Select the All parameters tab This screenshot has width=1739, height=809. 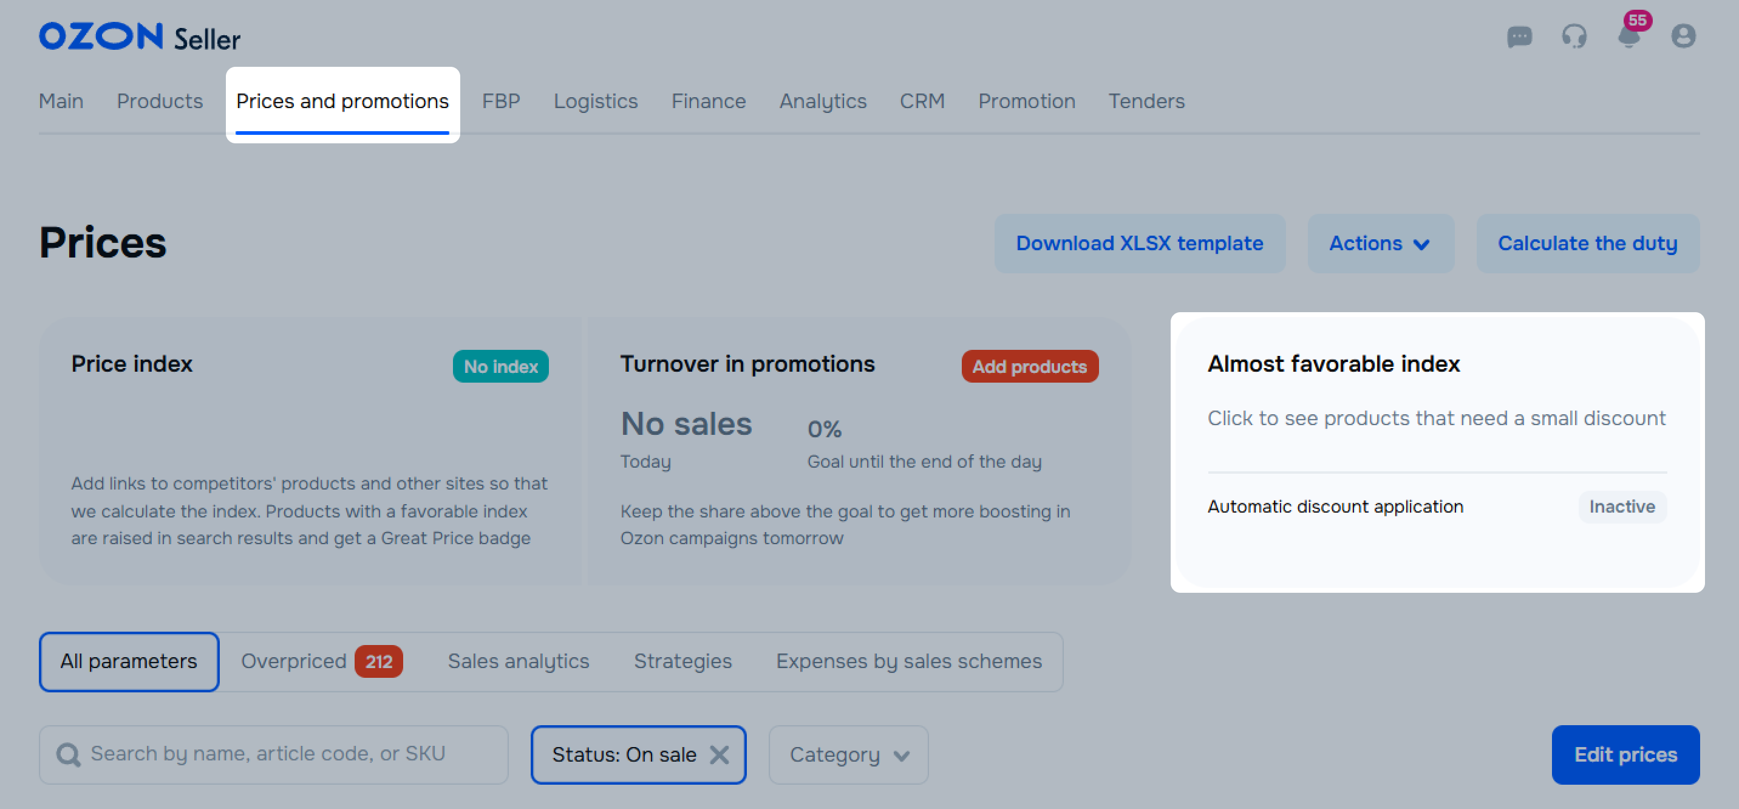click(129, 661)
